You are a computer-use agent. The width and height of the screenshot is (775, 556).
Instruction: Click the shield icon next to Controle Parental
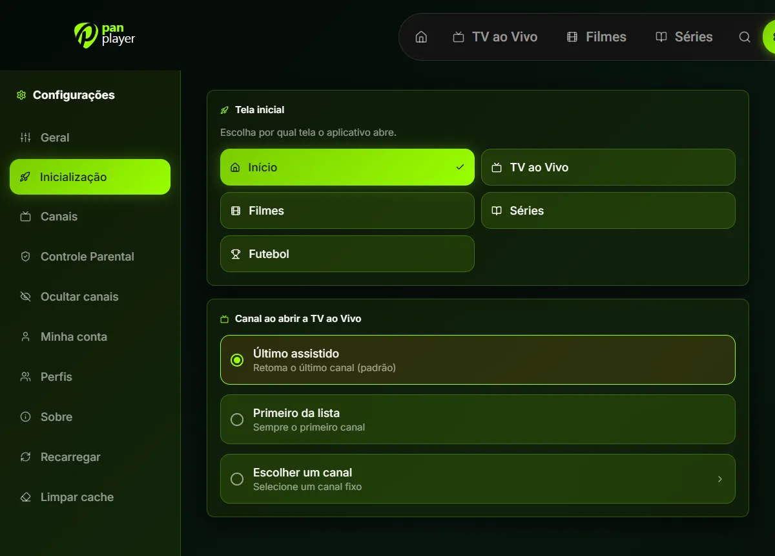26,257
